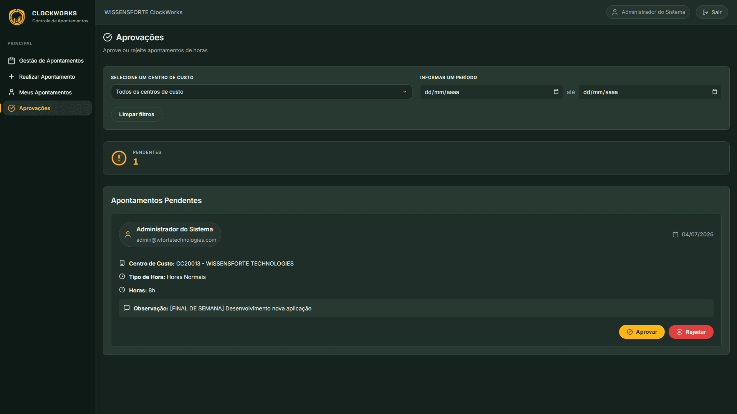Click the building icon by Centro de Custo

(x=122, y=263)
